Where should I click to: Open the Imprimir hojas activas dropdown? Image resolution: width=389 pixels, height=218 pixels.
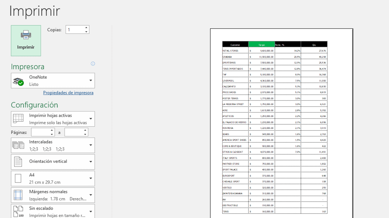[91, 119]
